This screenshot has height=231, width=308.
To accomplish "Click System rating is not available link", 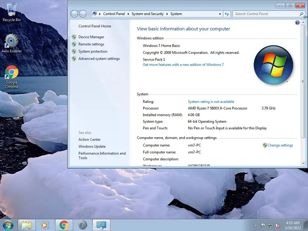I will pyautogui.click(x=211, y=102).
